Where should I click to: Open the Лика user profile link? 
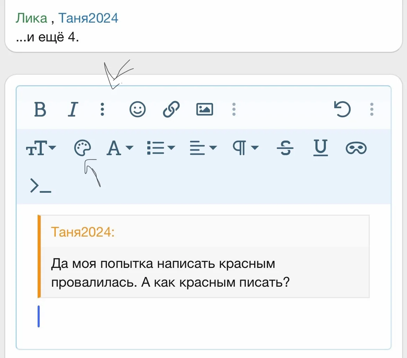coord(31,18)
